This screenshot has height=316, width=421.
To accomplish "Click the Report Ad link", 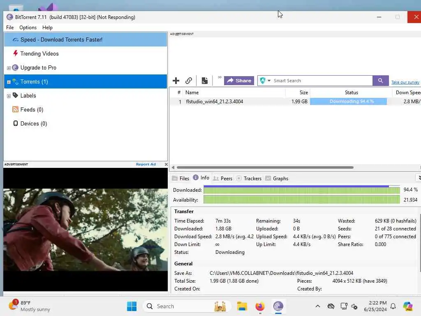I will tap(146, 164).
